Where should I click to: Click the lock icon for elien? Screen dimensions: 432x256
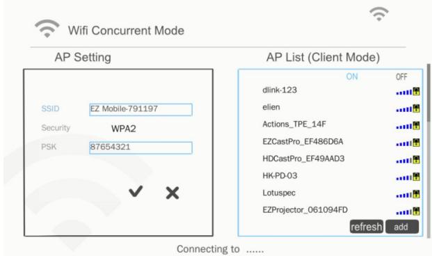[416, 109]
